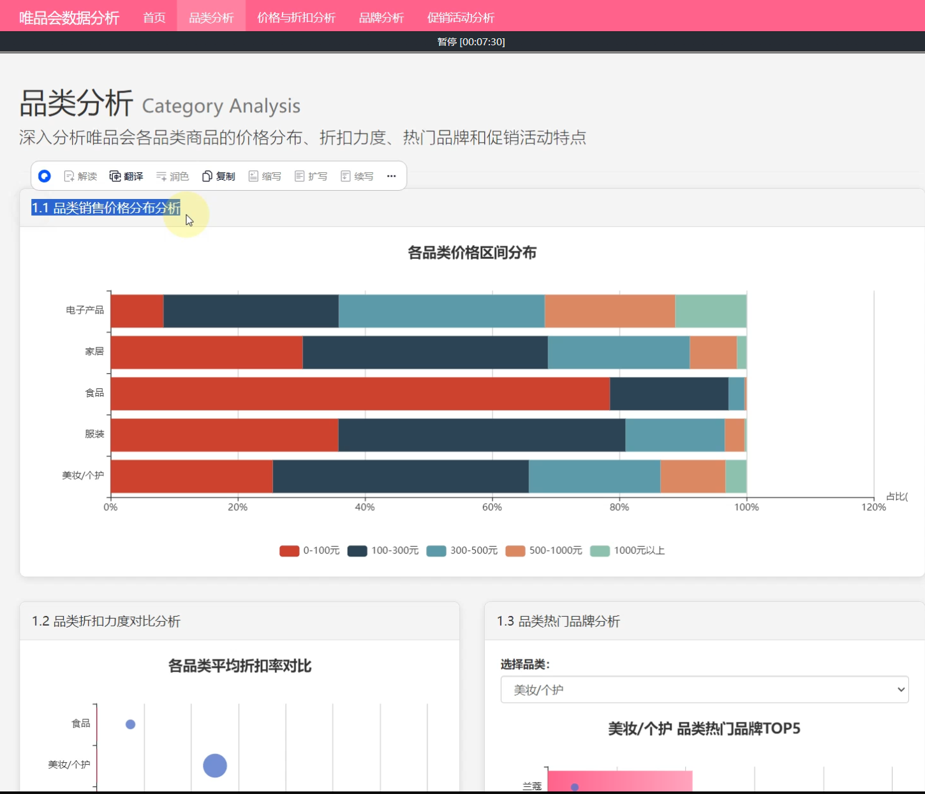This screenshot has width=925, height=794.
Task: Click the red 0-100元 segment of 食品 bar
Action: pyautogui.click(x=360, y=393)
